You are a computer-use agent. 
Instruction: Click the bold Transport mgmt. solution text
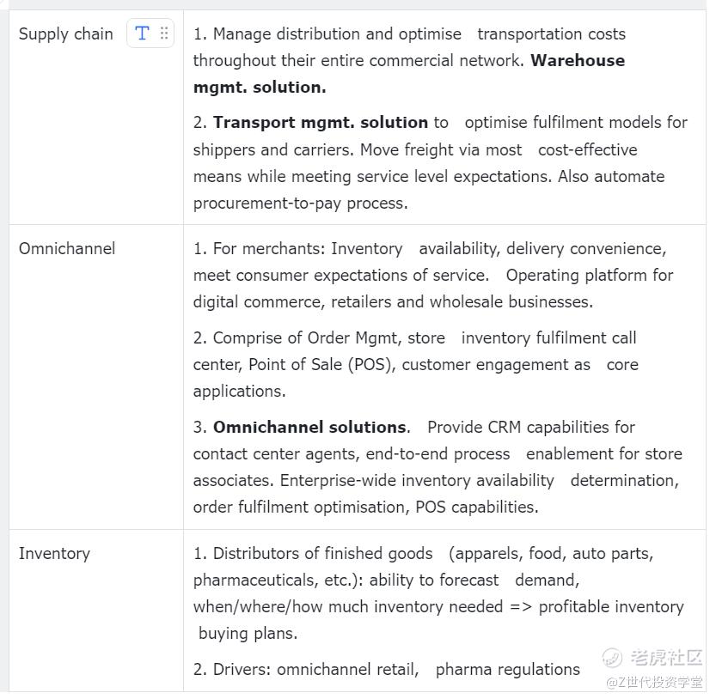pos(321,123)
